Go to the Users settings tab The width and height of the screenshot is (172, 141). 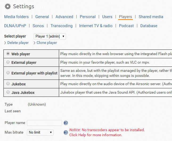click(x=107, y=17)
